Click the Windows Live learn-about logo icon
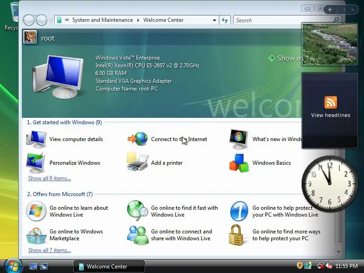The height and width of the screenshot is (273, 364). (x=36, y=211)
